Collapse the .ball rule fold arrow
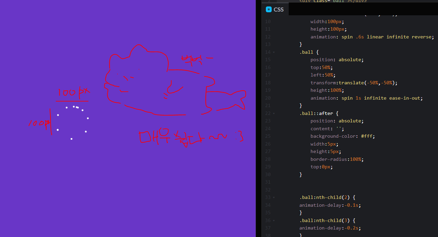 [274, 52]
